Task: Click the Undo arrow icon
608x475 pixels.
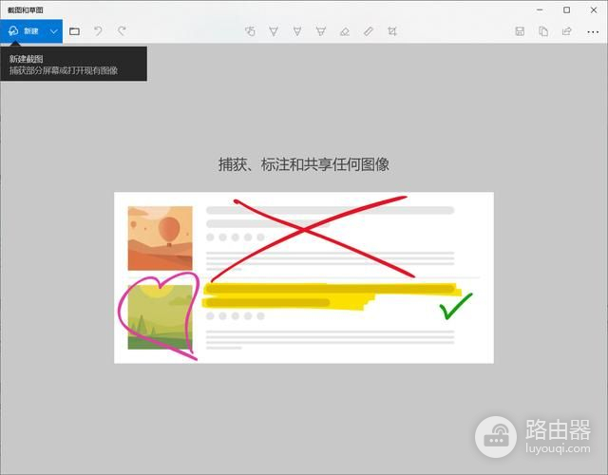Action: pos(98,31)
